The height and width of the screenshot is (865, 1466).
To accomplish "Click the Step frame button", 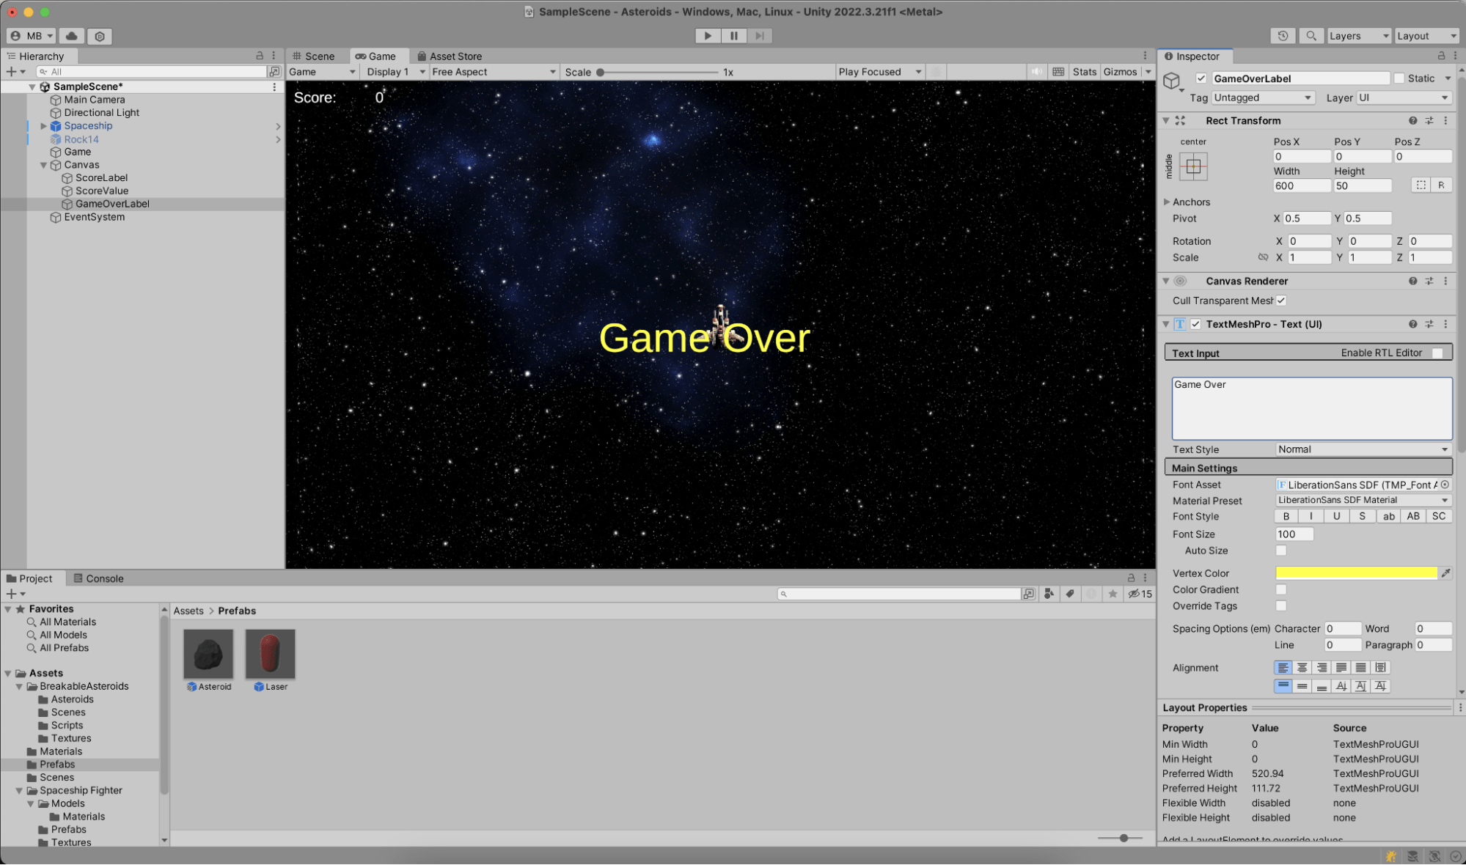I will point(760,35).
